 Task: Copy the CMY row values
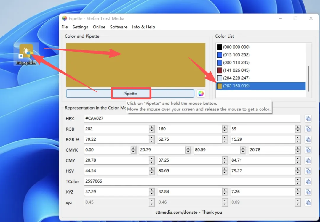pos(308,160)
